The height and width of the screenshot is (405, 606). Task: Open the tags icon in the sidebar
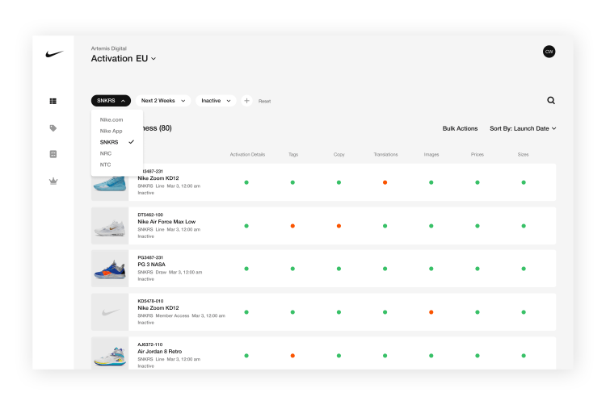pos(53,128)
